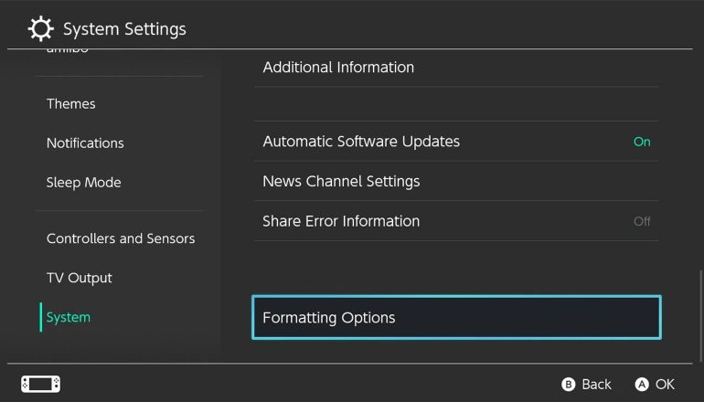
Task: Open Additional Information
Action: 338,68
